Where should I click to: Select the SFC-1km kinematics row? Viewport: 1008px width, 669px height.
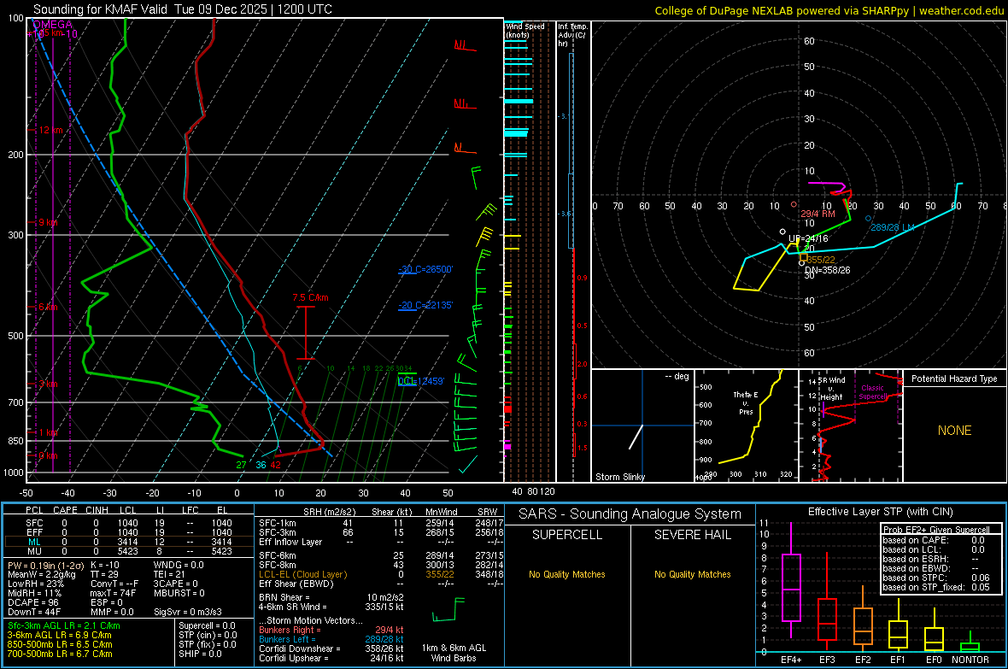pos(381,523)
